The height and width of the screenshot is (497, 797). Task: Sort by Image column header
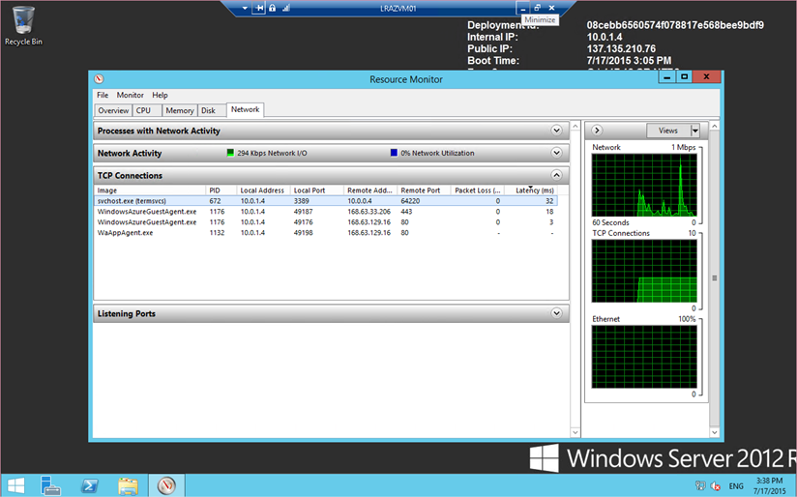(151, 190)
